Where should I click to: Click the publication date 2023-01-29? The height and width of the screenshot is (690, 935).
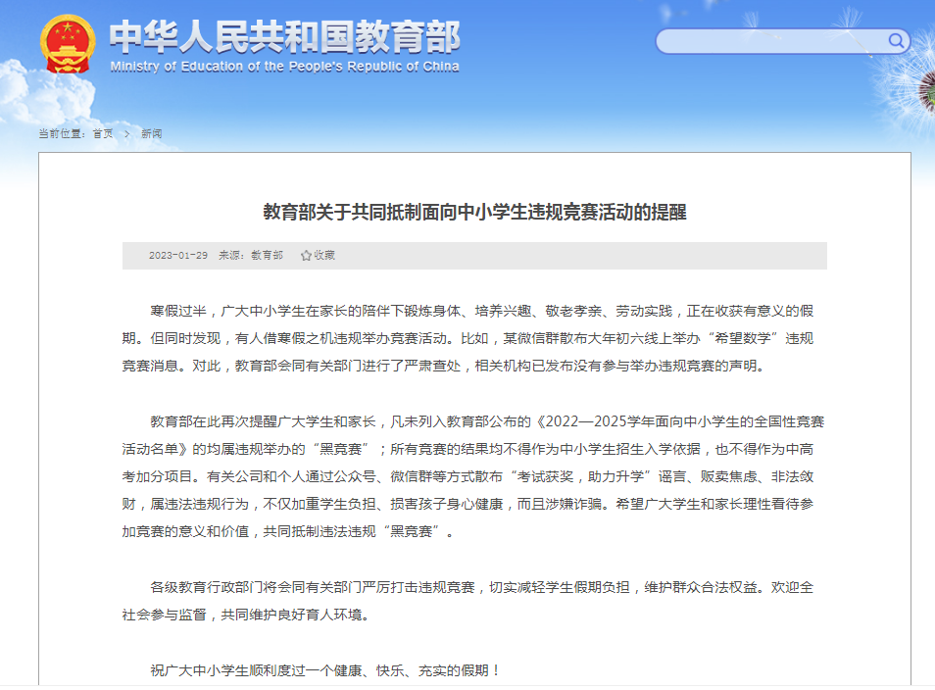pyautogui.click(x=178, y=255)
